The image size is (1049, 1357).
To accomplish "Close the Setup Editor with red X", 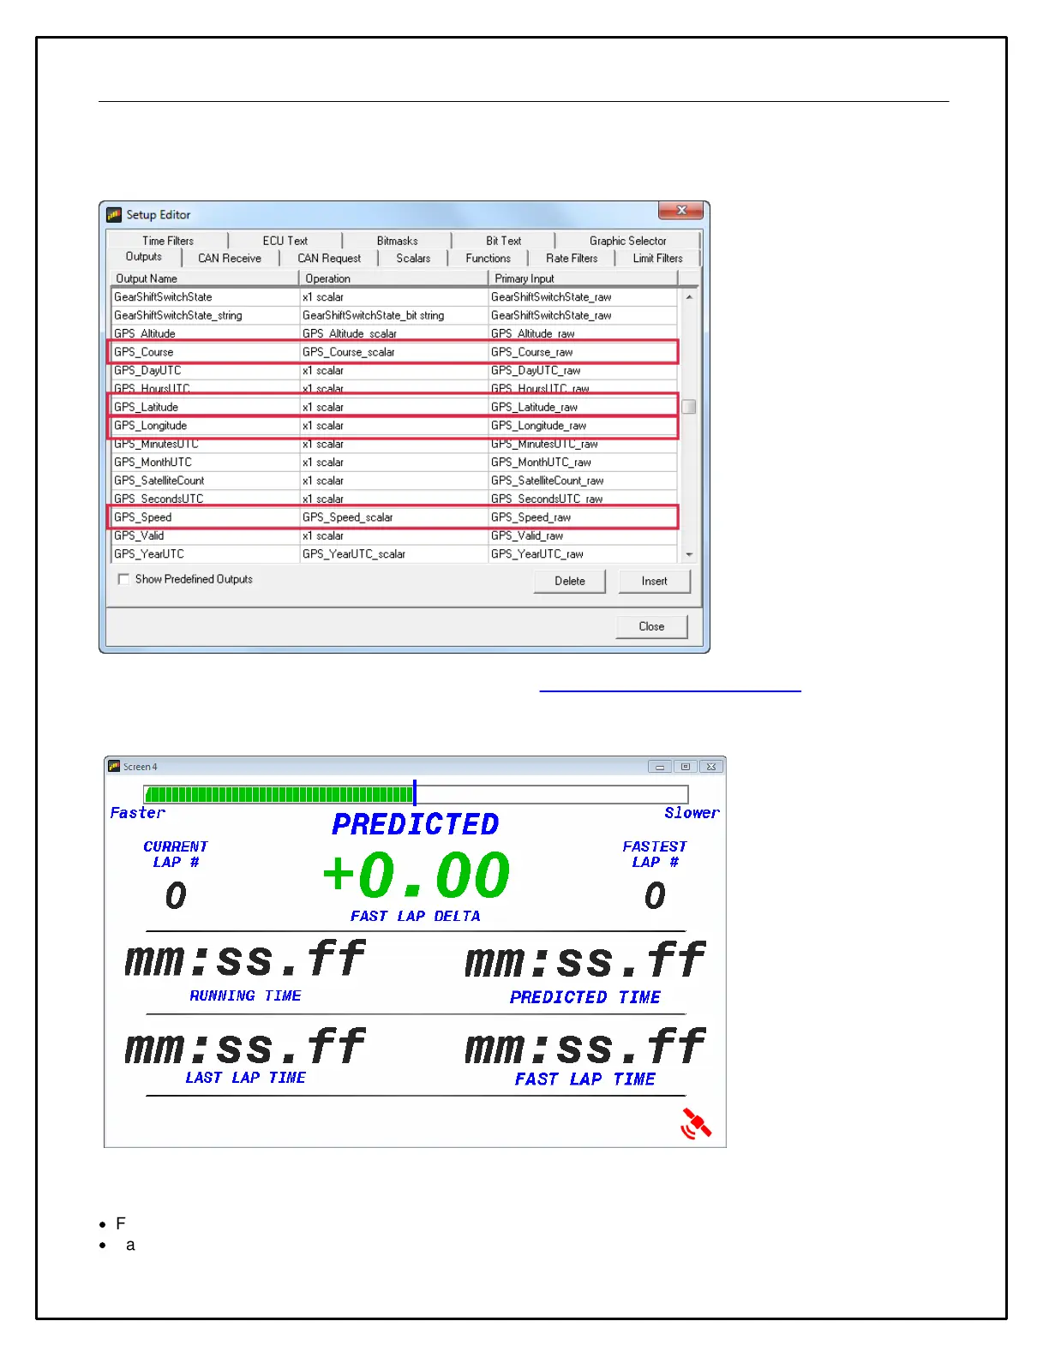I will click(681, 211).
